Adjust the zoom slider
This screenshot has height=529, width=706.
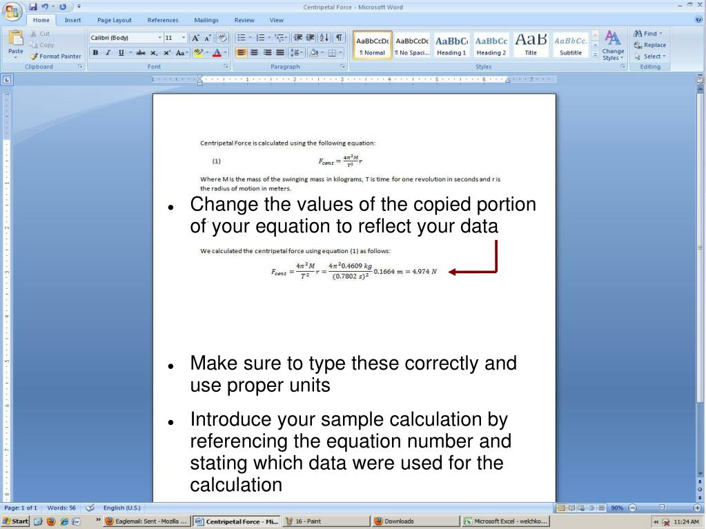(662, 508)
